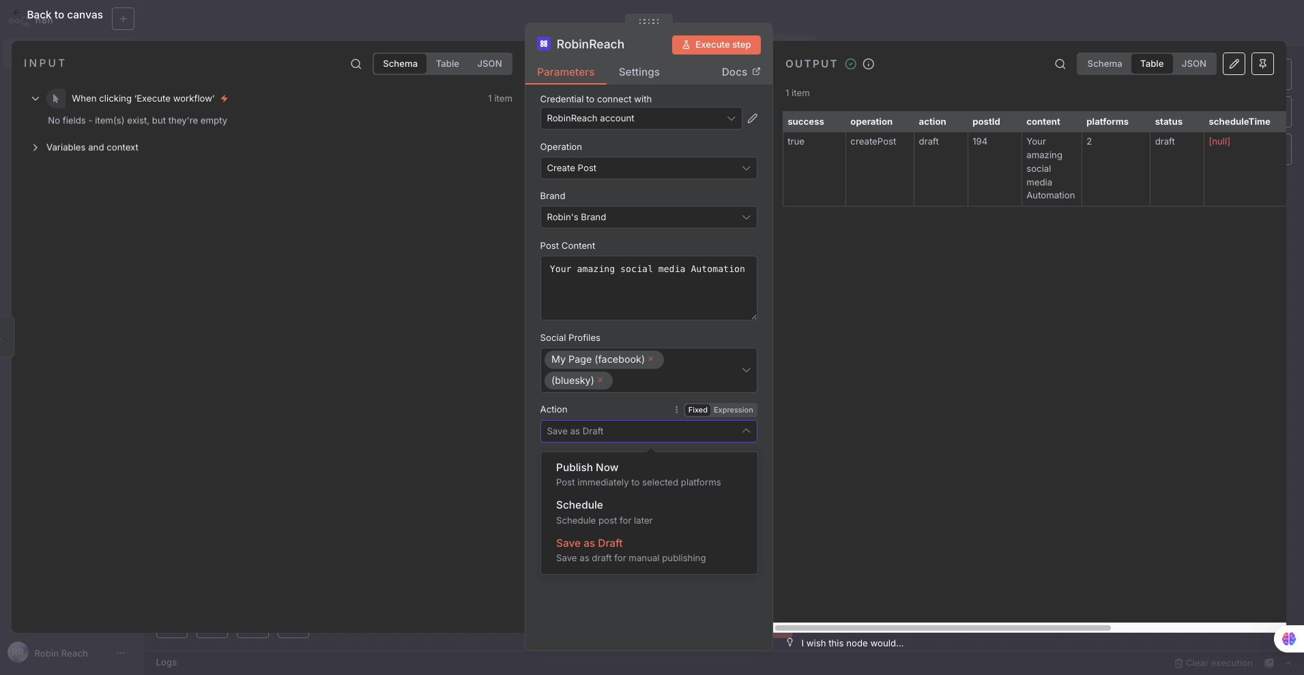Open the Settings tab
This screenshot has width=1304, height=675.
639,72
